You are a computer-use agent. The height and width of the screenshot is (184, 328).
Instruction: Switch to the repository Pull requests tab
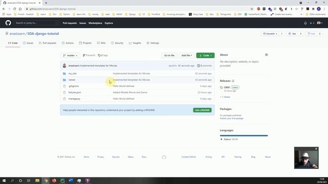(x=48, y=43)
